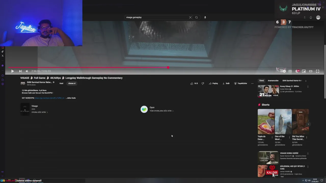The image size is (326, 183).
Task: Open the three-dot more actions menu under the video
Action: coord(252,83)
